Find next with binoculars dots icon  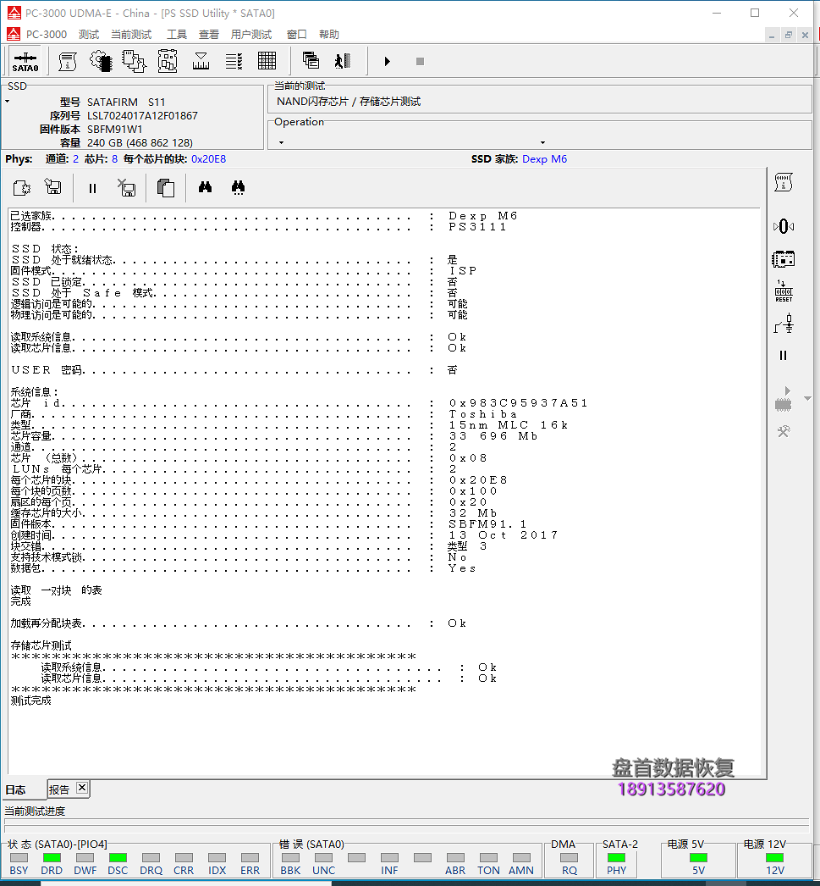(x=238, y=187)
